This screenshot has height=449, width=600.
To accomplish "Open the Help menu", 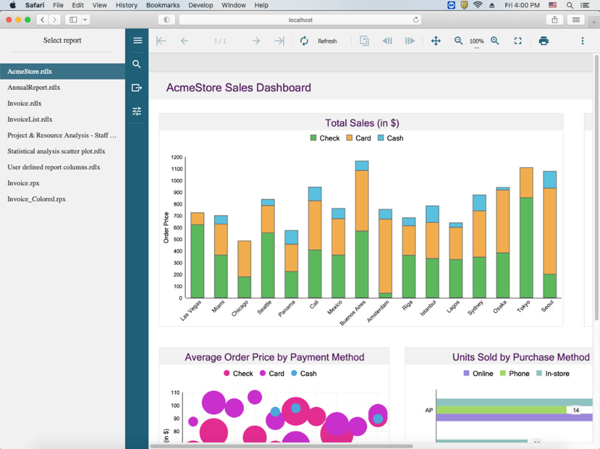I will tap(261, 5).
